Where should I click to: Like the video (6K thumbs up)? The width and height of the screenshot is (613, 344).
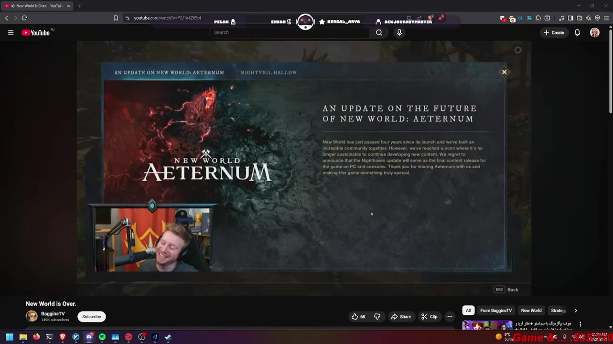click(x=358, y=316)
